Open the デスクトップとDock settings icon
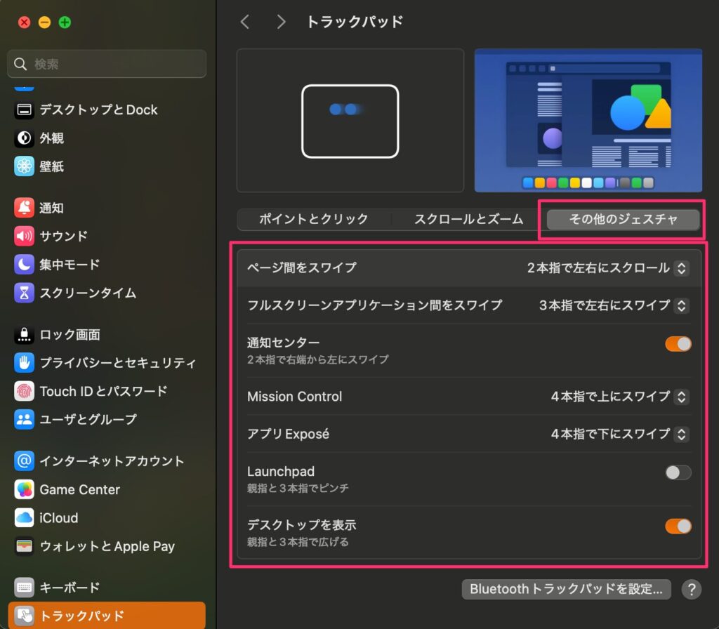 pyautogui.click(x=25, y=110)
